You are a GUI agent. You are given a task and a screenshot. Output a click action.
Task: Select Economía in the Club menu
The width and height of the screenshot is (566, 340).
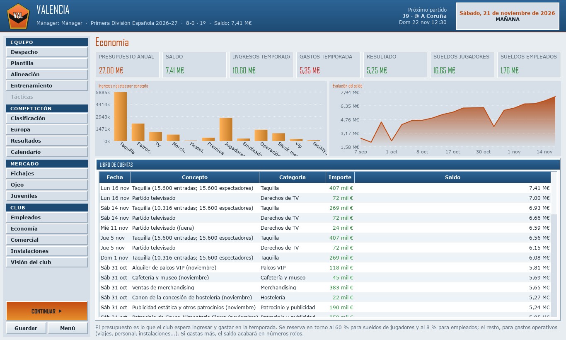click(x=47, y=229)
